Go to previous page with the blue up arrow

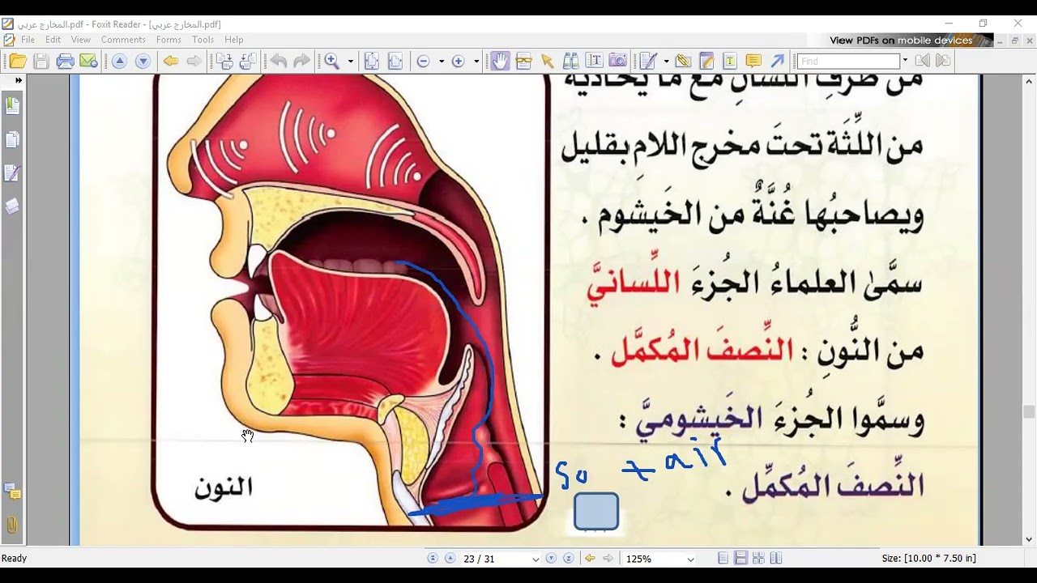119,61
